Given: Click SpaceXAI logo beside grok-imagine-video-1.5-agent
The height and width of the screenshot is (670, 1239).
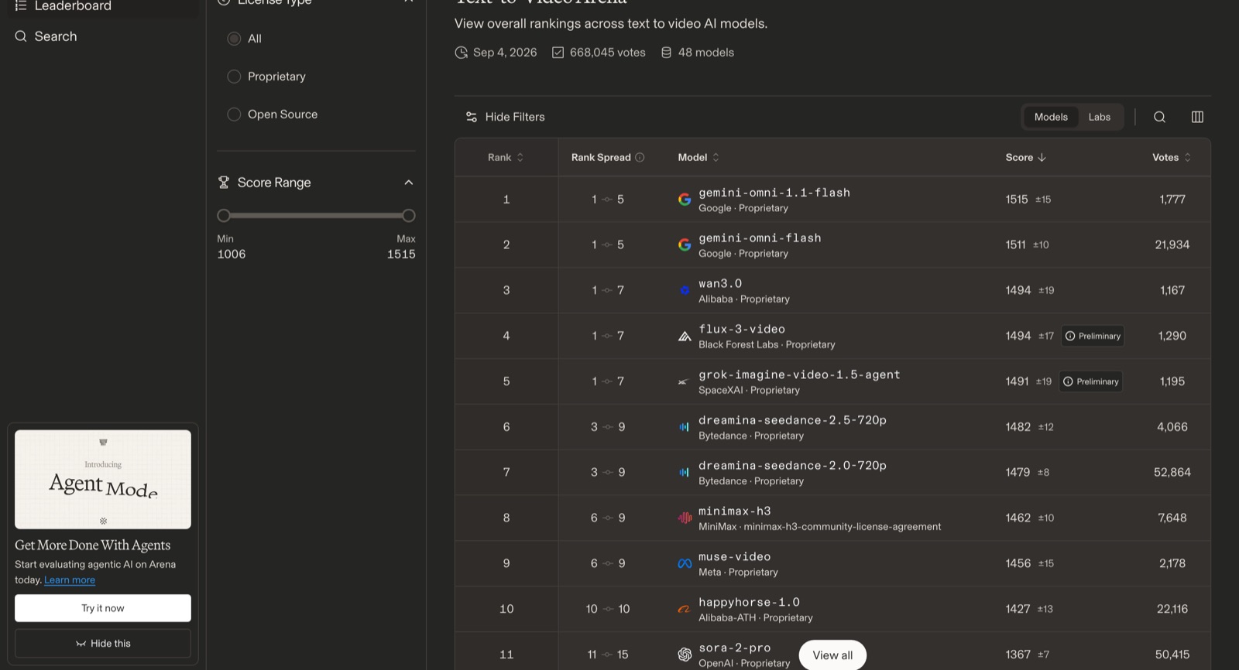Looking at the screenshot, I should (683, 381).
